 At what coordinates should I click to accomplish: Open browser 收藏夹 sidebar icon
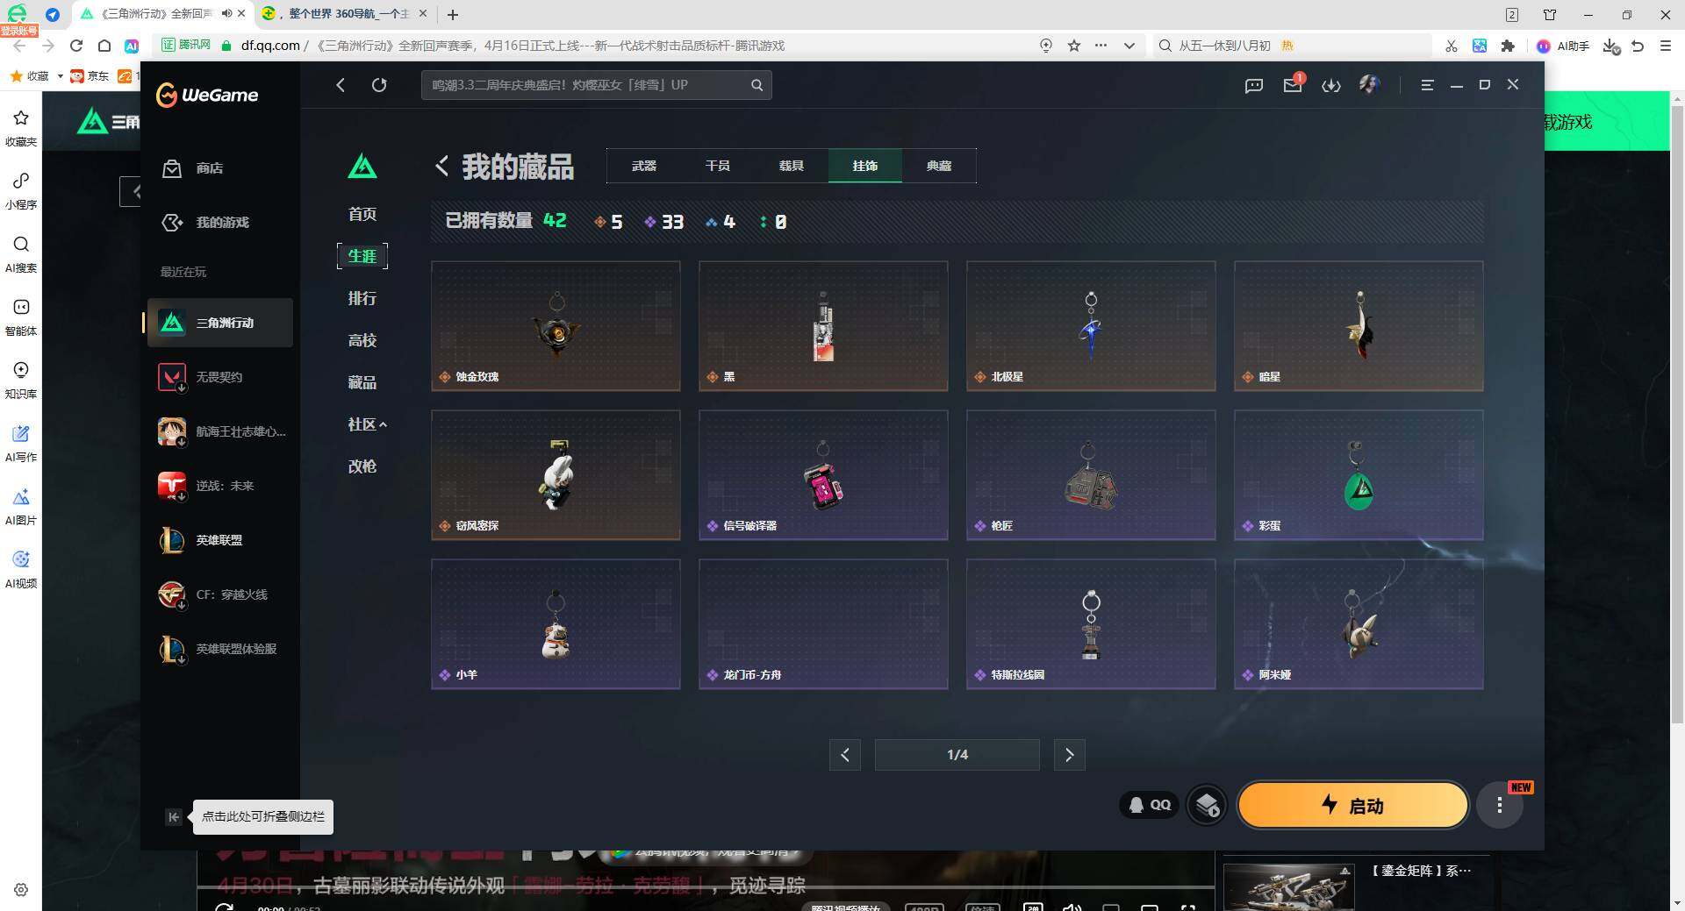point(21,127)
